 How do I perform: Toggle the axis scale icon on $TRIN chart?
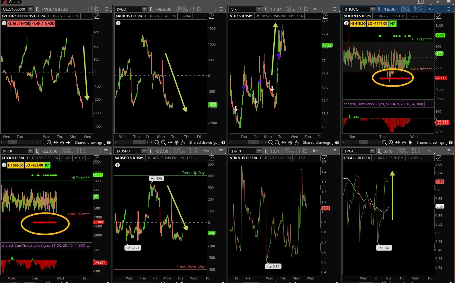(325, 158)
